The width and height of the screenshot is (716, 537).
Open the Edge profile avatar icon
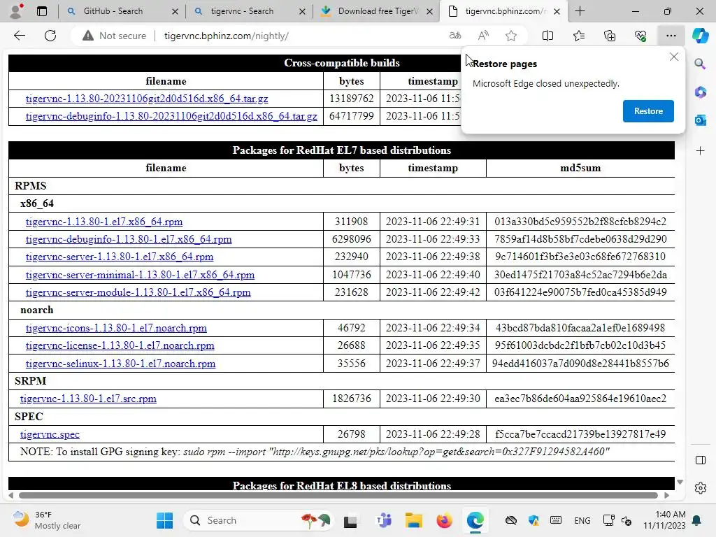(x=17, y=11)
